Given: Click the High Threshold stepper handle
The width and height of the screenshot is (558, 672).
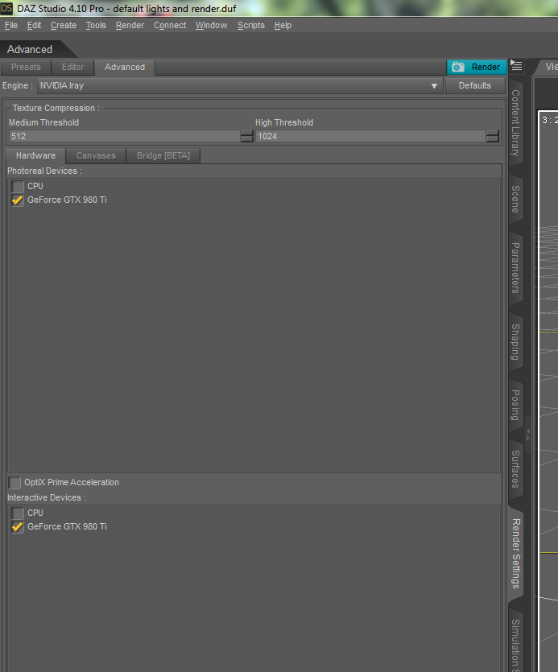Looking at the screenshot, I should tap(493, 136).
